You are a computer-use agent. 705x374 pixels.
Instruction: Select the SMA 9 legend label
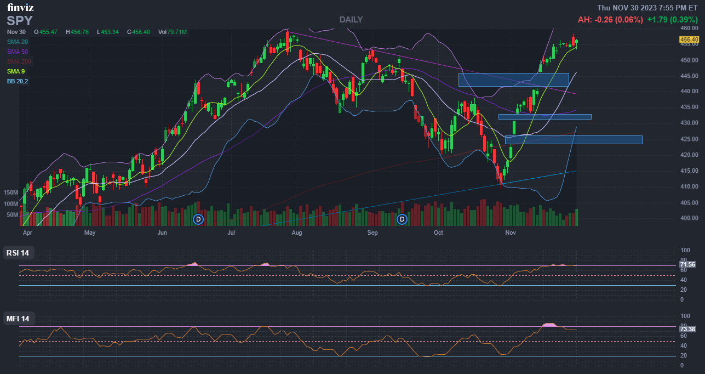coord(16,71)
